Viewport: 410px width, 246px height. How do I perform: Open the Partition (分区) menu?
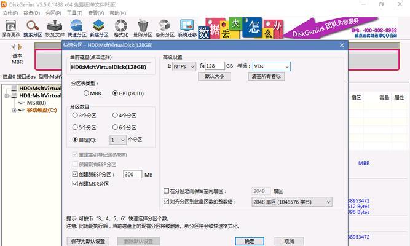(53, 13)
